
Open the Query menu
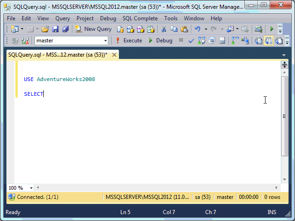(63, 18)
